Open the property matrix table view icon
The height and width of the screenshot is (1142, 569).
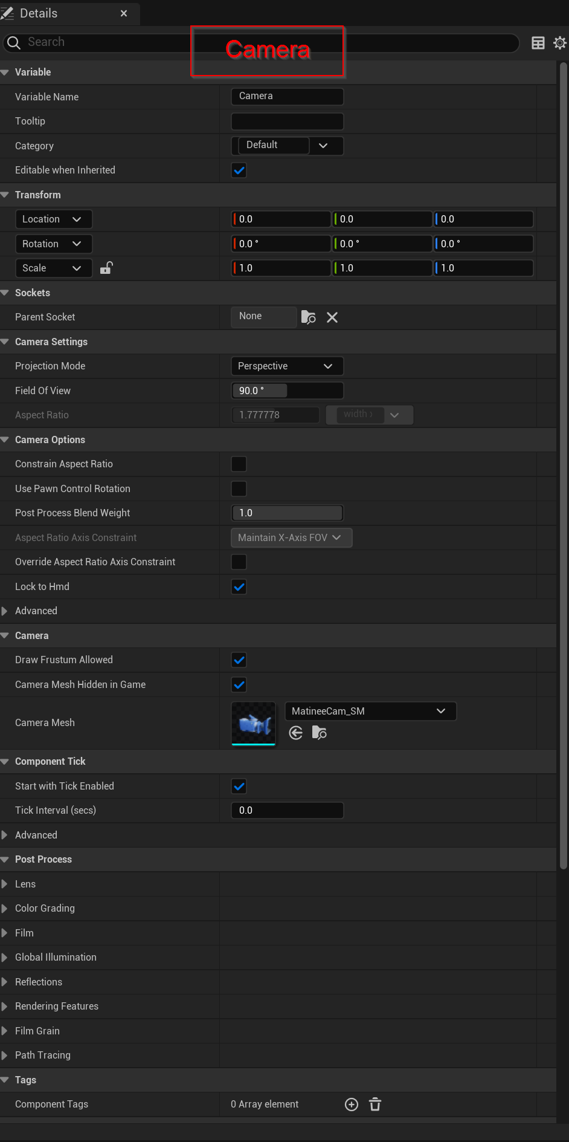[x=538, y=43]
